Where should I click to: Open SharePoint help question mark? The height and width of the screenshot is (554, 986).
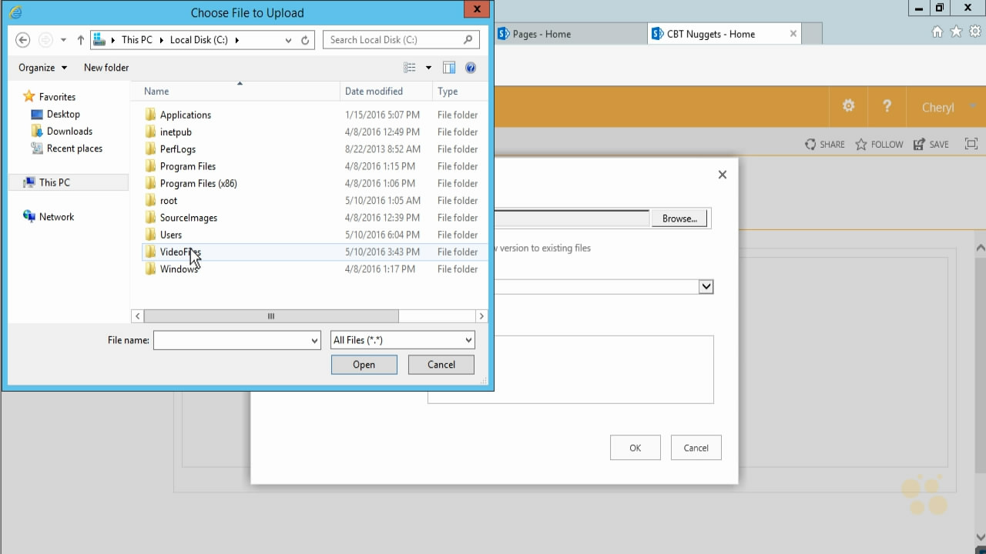click(887, 106)
